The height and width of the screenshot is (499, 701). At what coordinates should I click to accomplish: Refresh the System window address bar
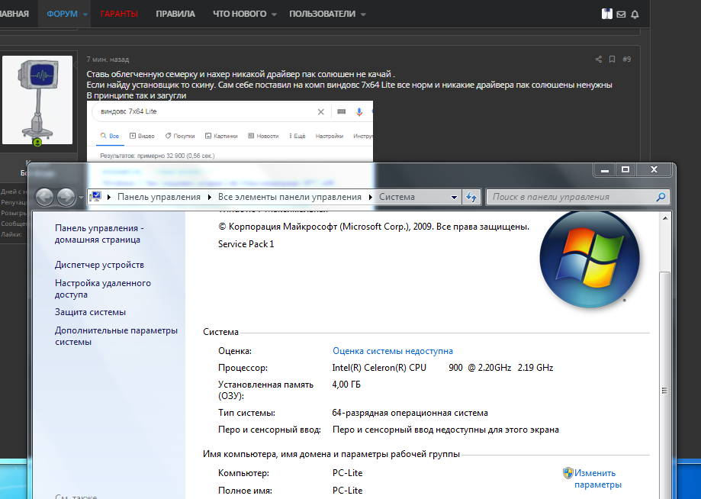pyautogui.click(x=471, y=197)
